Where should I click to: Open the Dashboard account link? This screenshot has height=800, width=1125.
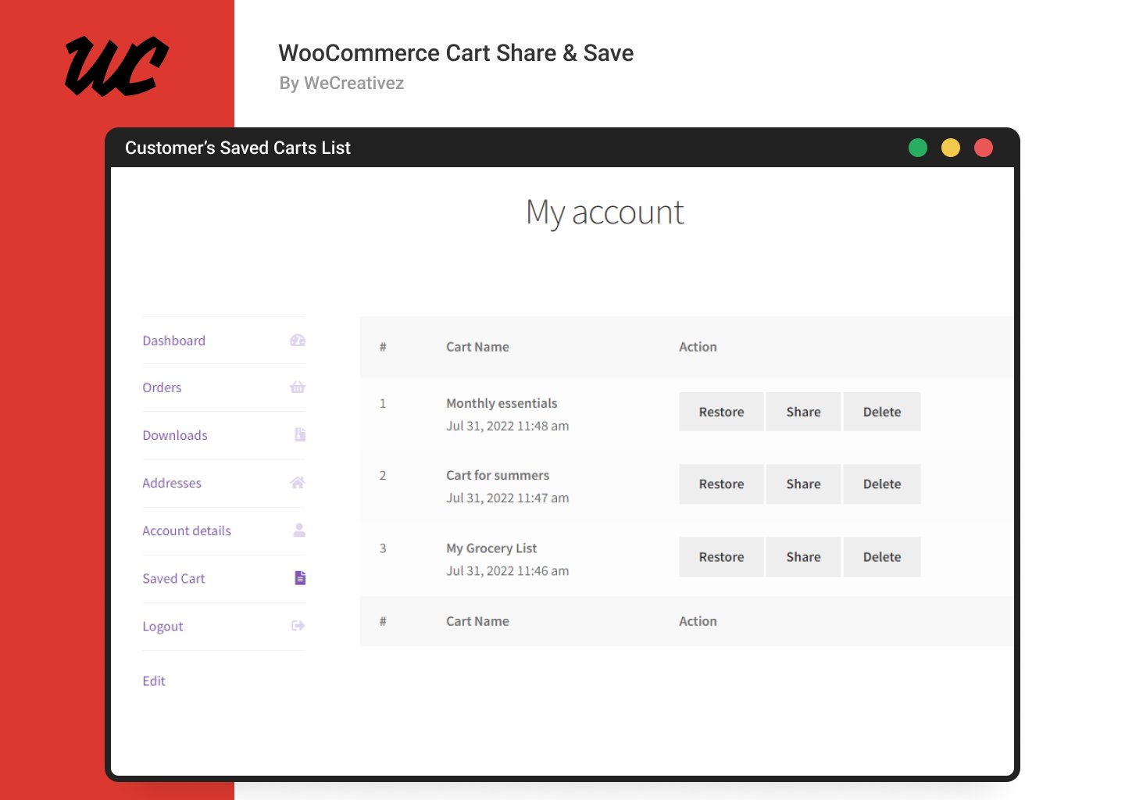[x=173, y=341]
